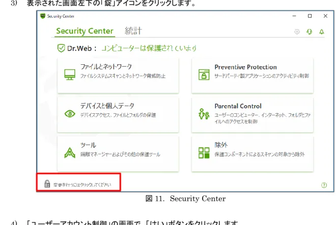Click the Exclusions grid icon
Viewport: 336px width, 225px height.
coord(204,153)
